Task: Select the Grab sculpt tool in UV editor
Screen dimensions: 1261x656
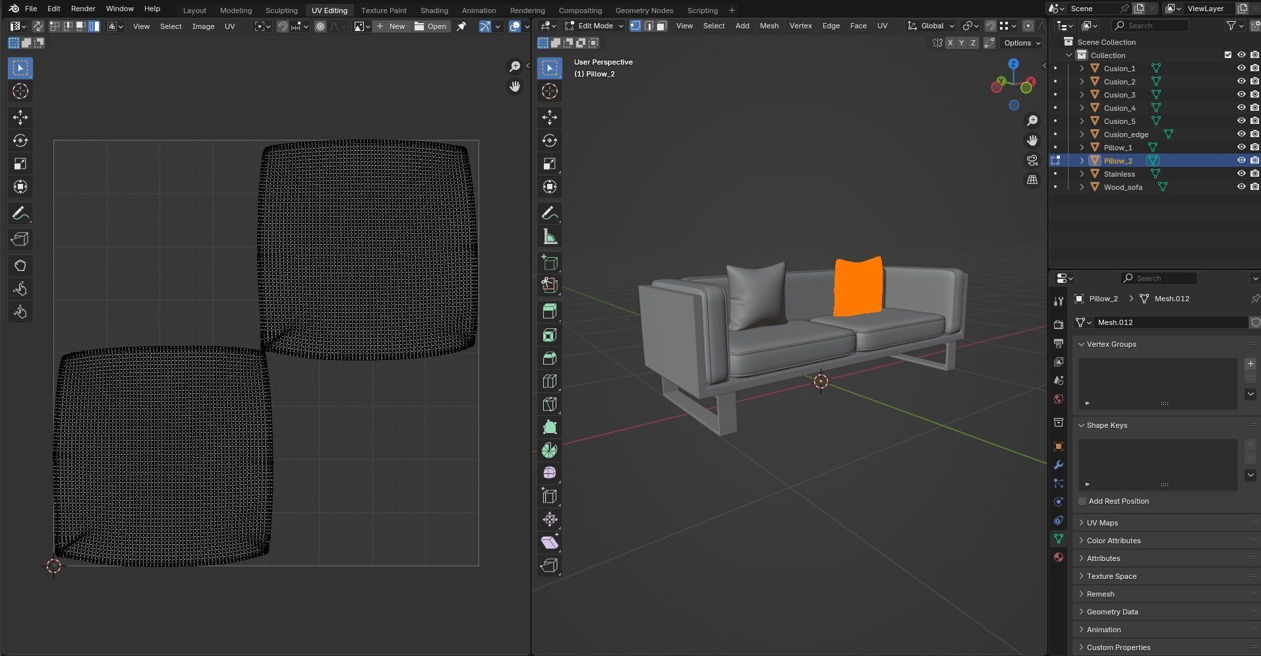Action: tap(20, 266)
